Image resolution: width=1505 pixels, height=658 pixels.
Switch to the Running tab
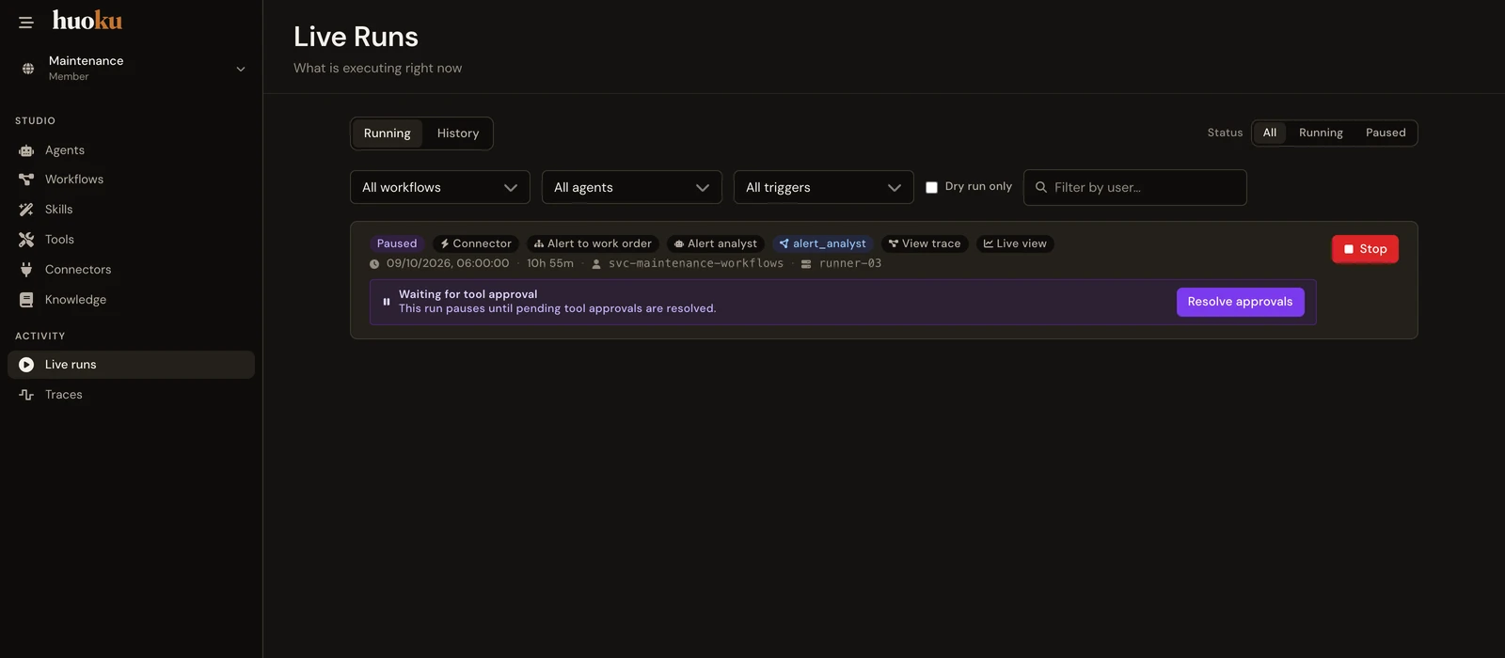[388, 133]
